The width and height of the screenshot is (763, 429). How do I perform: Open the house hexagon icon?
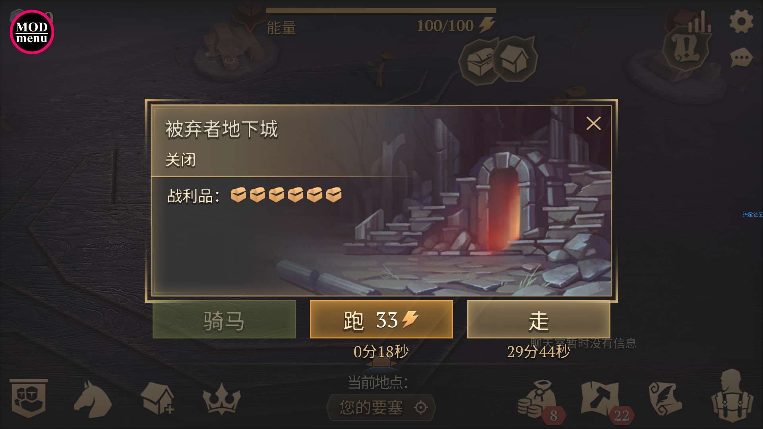click(x=515, y=59)
